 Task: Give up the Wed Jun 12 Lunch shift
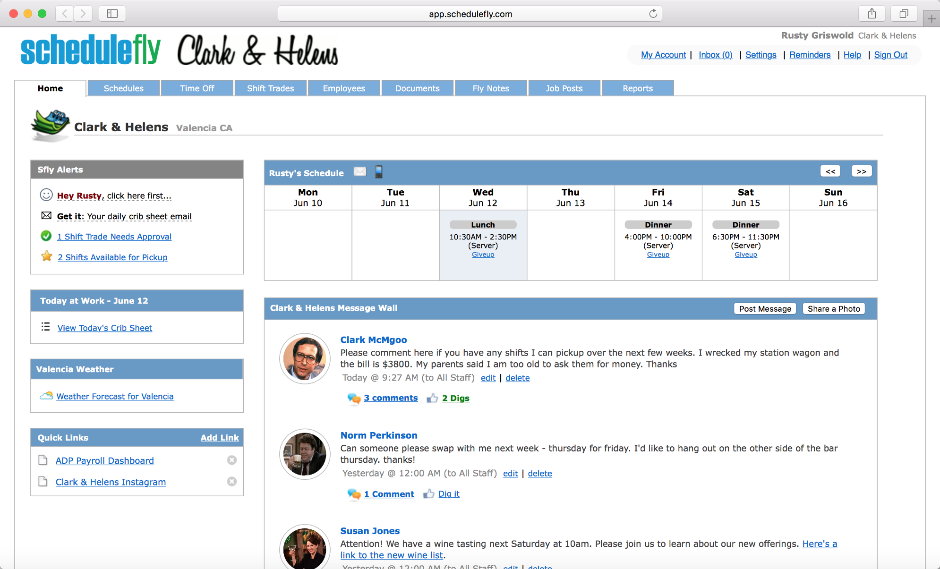[x=483, y=255]
